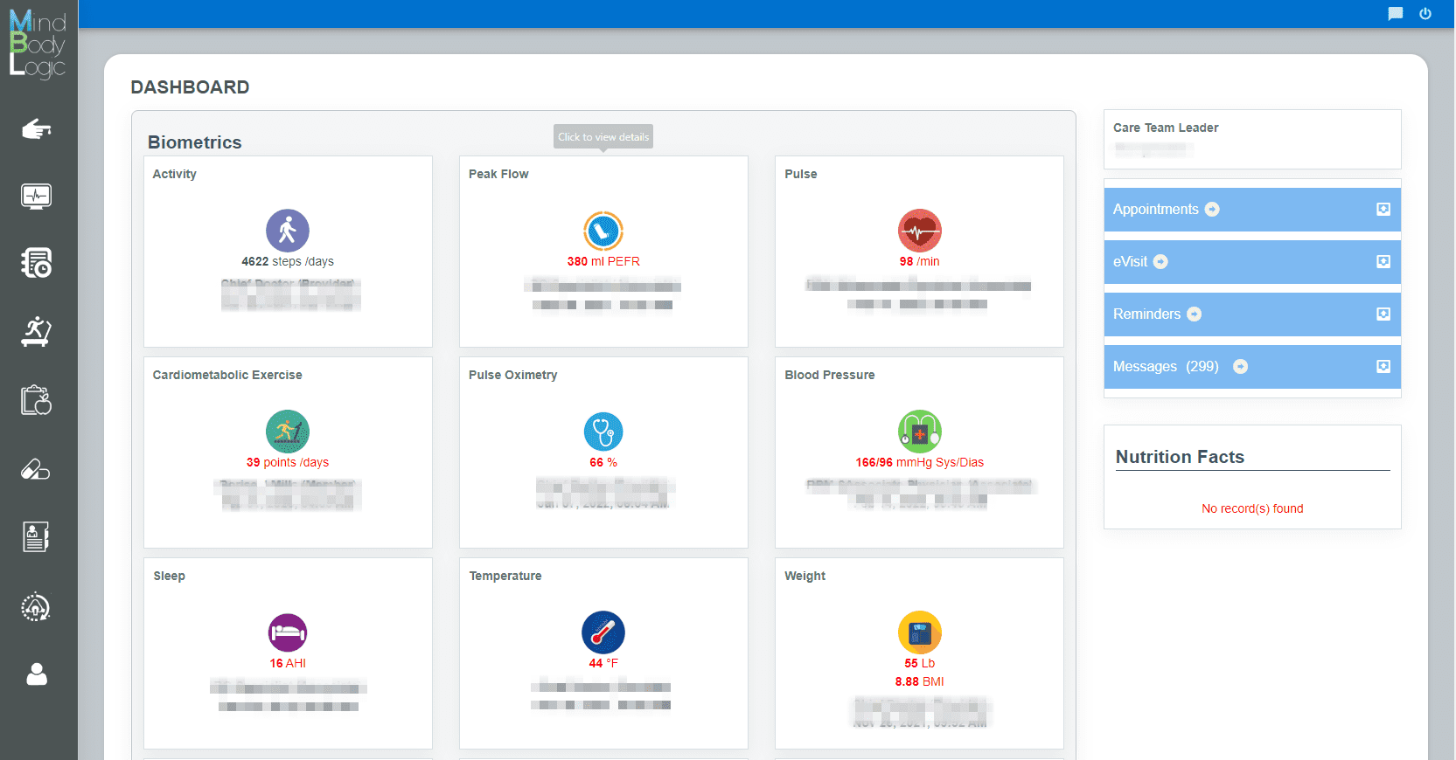Image resolution: width=1456 pixels, height=760 pixels.
Task: Open the vitals monitor sidebar icon
Action: point(36,196)
